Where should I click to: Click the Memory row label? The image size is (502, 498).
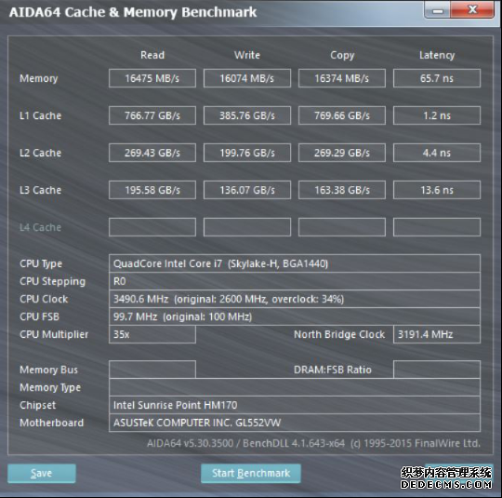pyautogui.click(x=39, y=78)
